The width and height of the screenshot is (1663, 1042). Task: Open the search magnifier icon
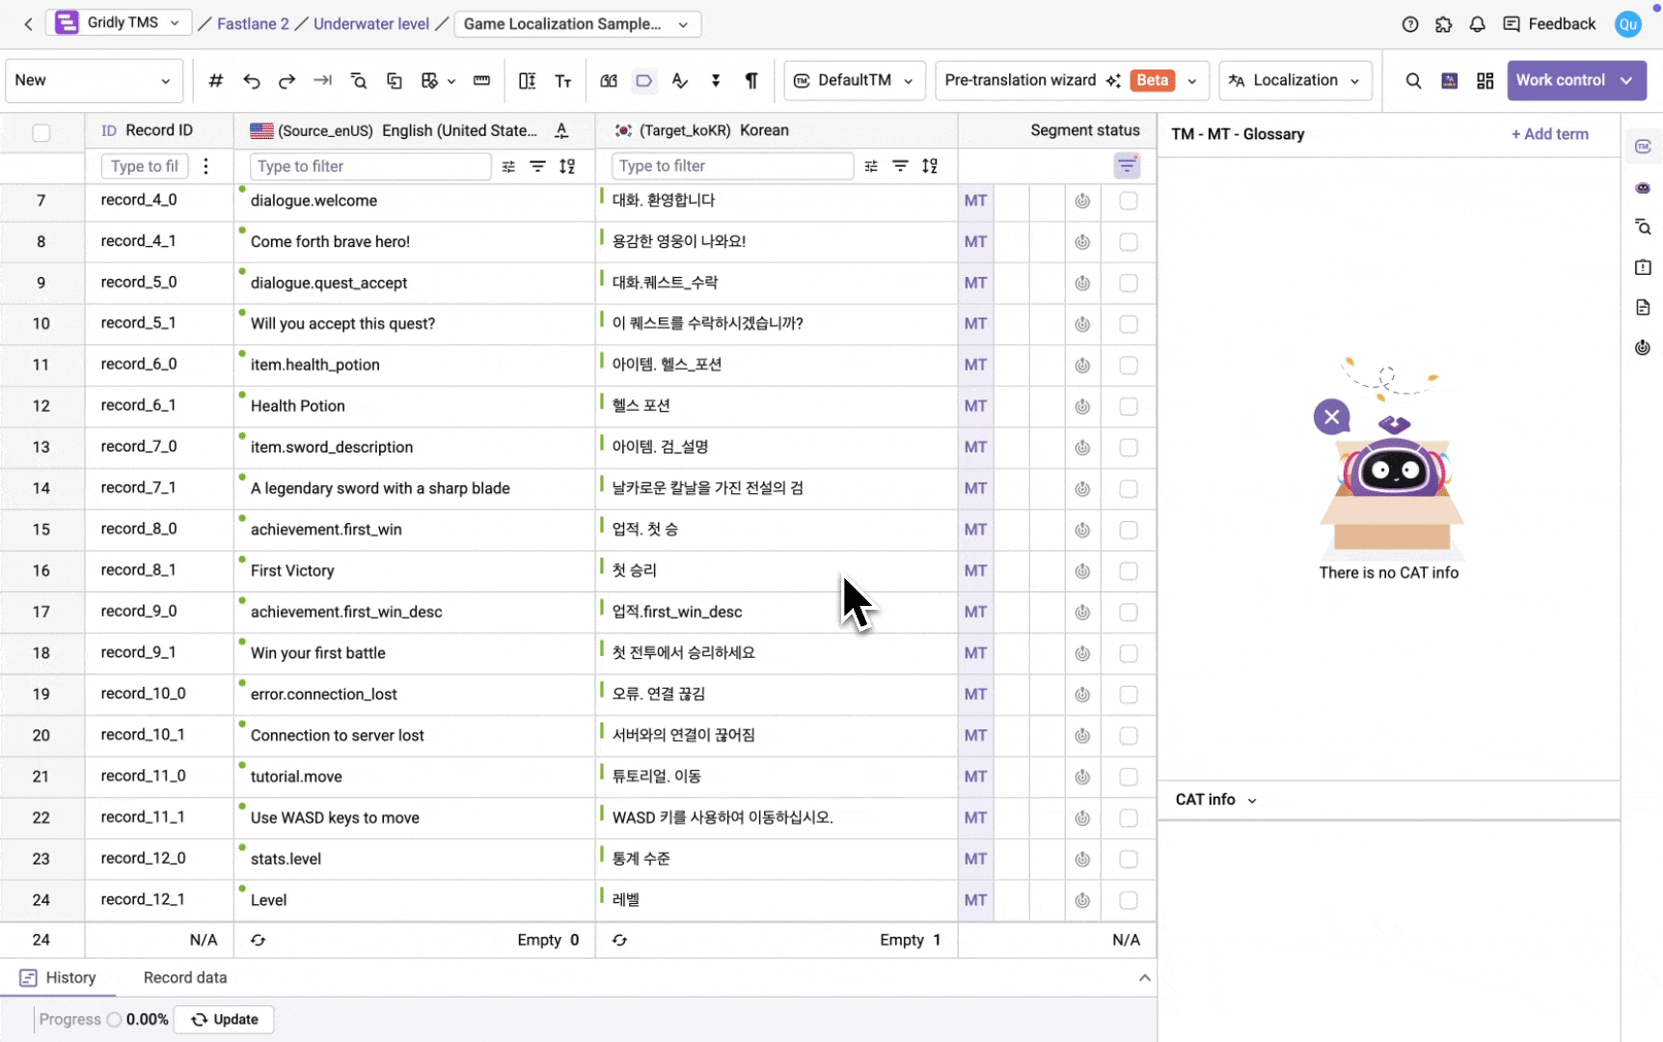[1413, 81]
